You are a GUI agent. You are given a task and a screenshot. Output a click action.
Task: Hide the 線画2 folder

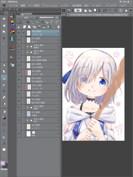click(x=19, y=46)
